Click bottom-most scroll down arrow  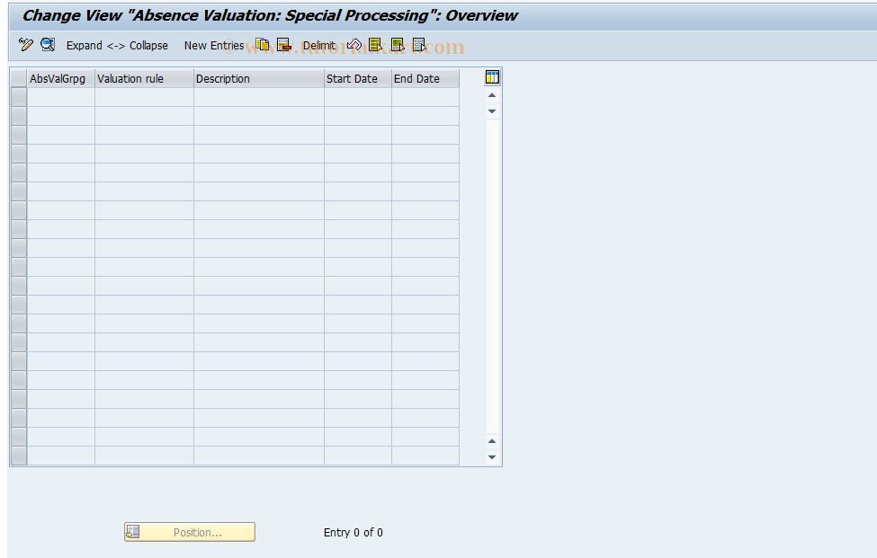[492, 456]
